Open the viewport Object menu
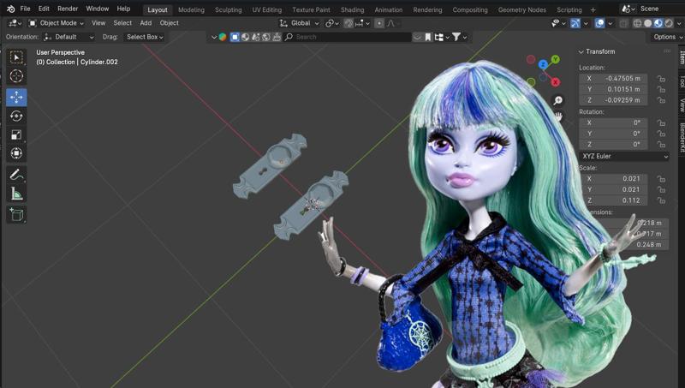 click(x=169, y=23)
